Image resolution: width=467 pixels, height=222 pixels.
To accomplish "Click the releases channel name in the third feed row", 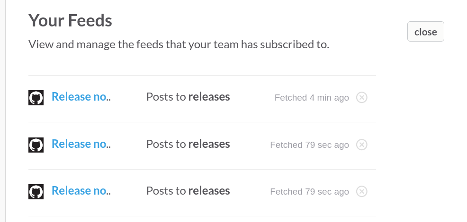I will [209, 191].
